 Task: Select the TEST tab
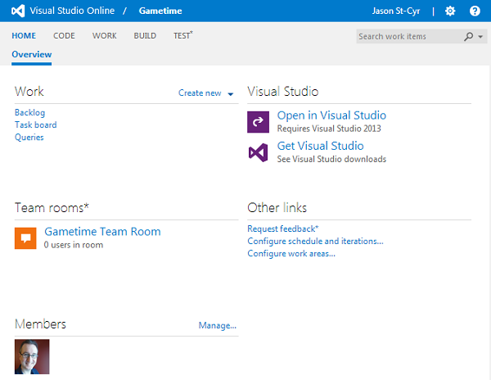[x=183, y=35]
